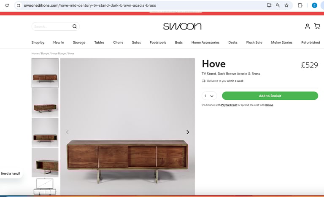Select the dimensions diagram thumbnail
The height and width of the screenshot is (197, 324).
coord(45,186)
